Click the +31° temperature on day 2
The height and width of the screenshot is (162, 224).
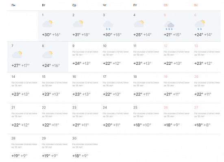tap(76, 35)
